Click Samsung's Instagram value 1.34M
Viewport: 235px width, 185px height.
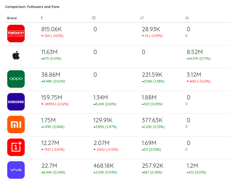[x=101, y=97]
